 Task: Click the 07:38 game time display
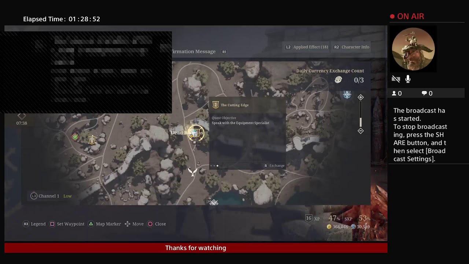pyautogui.click(x=22, y=123)
